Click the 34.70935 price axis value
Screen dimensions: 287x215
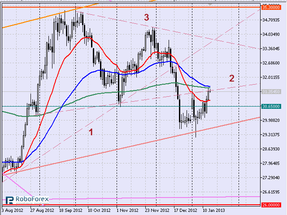pyautogui.click(x=271, y=20)
